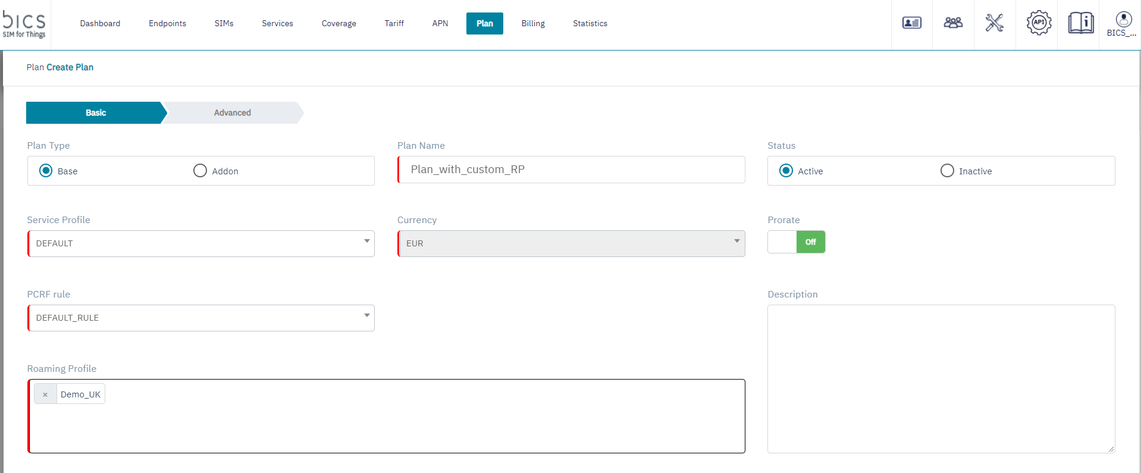This screenshot has height=473, width=1141.
Task: Expand the Service Profile dropdown
Action: 201,243
